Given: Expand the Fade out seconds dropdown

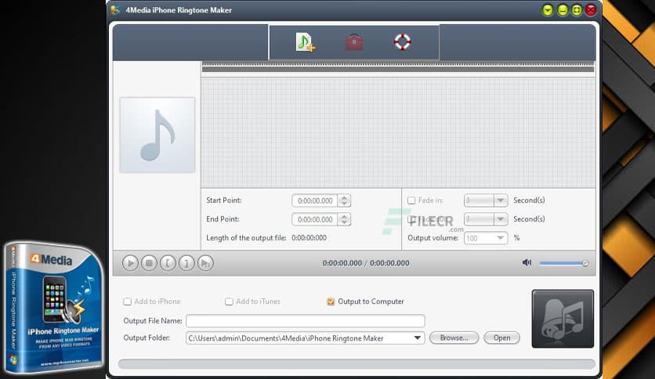Looking at the screenshot, I should click(501, 219).
